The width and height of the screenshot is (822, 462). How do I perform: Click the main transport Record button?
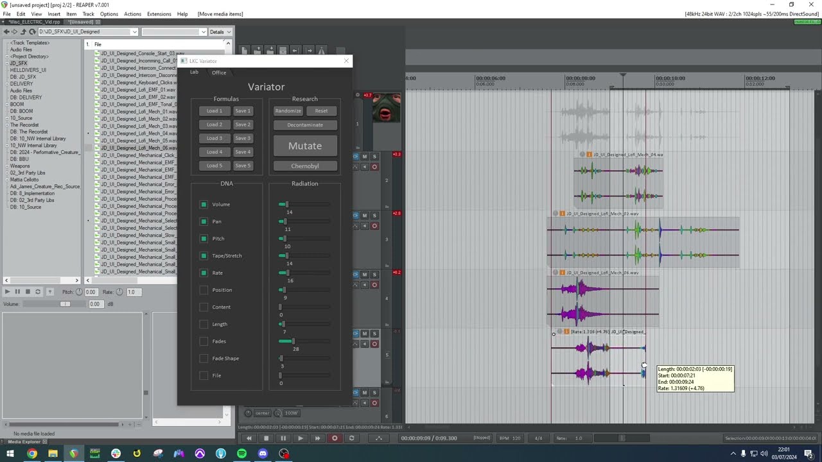[335, 438]
